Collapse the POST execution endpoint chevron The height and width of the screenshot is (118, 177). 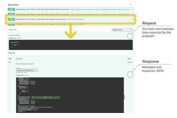click(x=133, y=19)
